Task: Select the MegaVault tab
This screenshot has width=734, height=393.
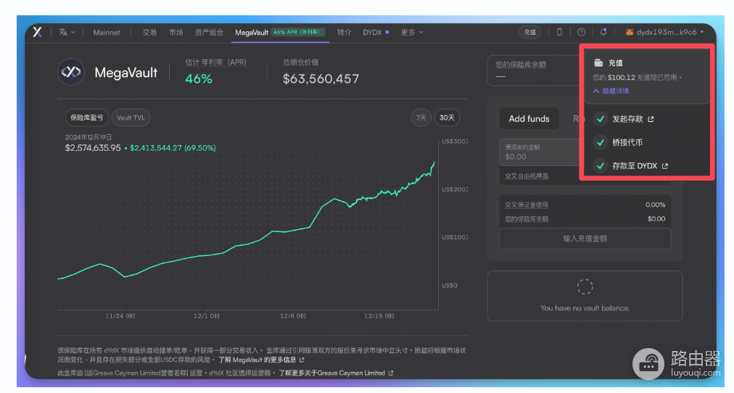Action: (252, 33)
